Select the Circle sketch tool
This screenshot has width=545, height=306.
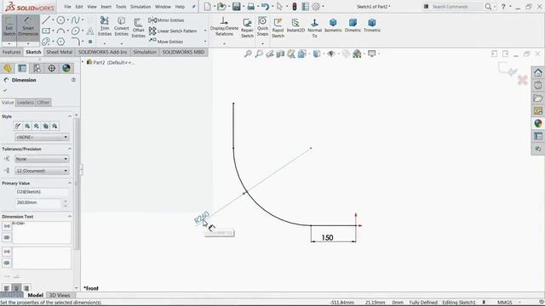(x=60, y=20)
